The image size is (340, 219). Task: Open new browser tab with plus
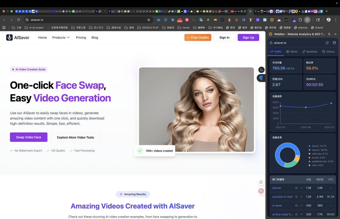click(326, 11)
